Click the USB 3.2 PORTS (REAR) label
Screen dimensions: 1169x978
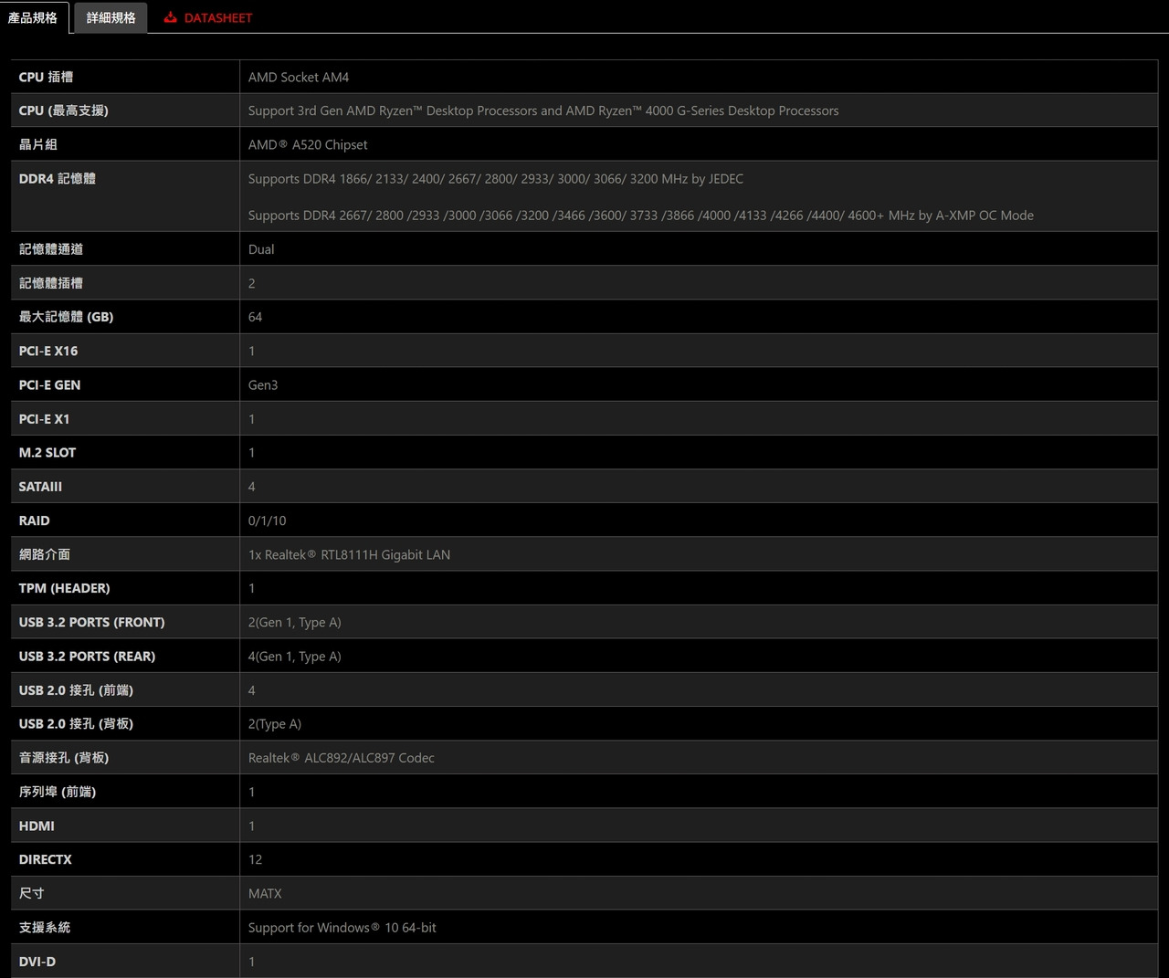87,657
